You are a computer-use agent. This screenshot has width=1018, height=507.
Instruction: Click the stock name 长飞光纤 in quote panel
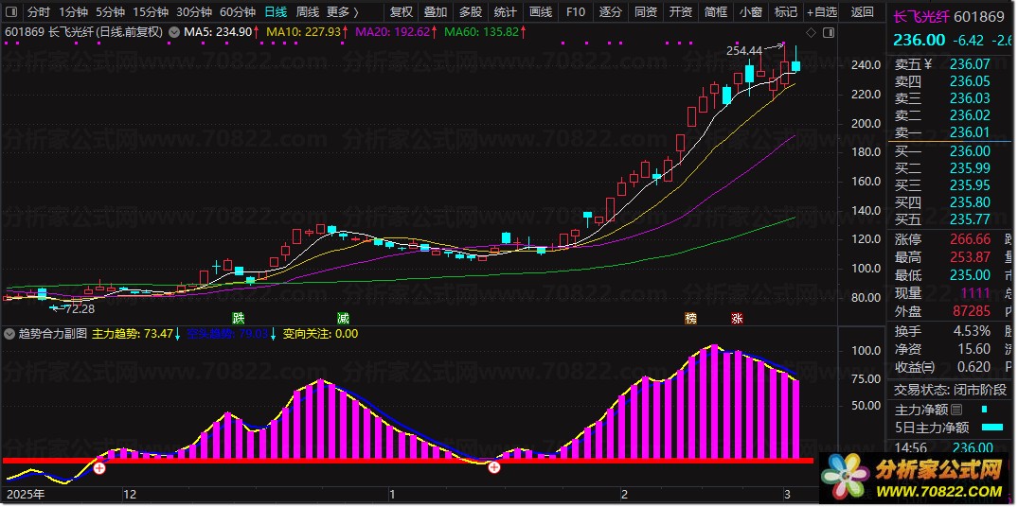(922, 18)
